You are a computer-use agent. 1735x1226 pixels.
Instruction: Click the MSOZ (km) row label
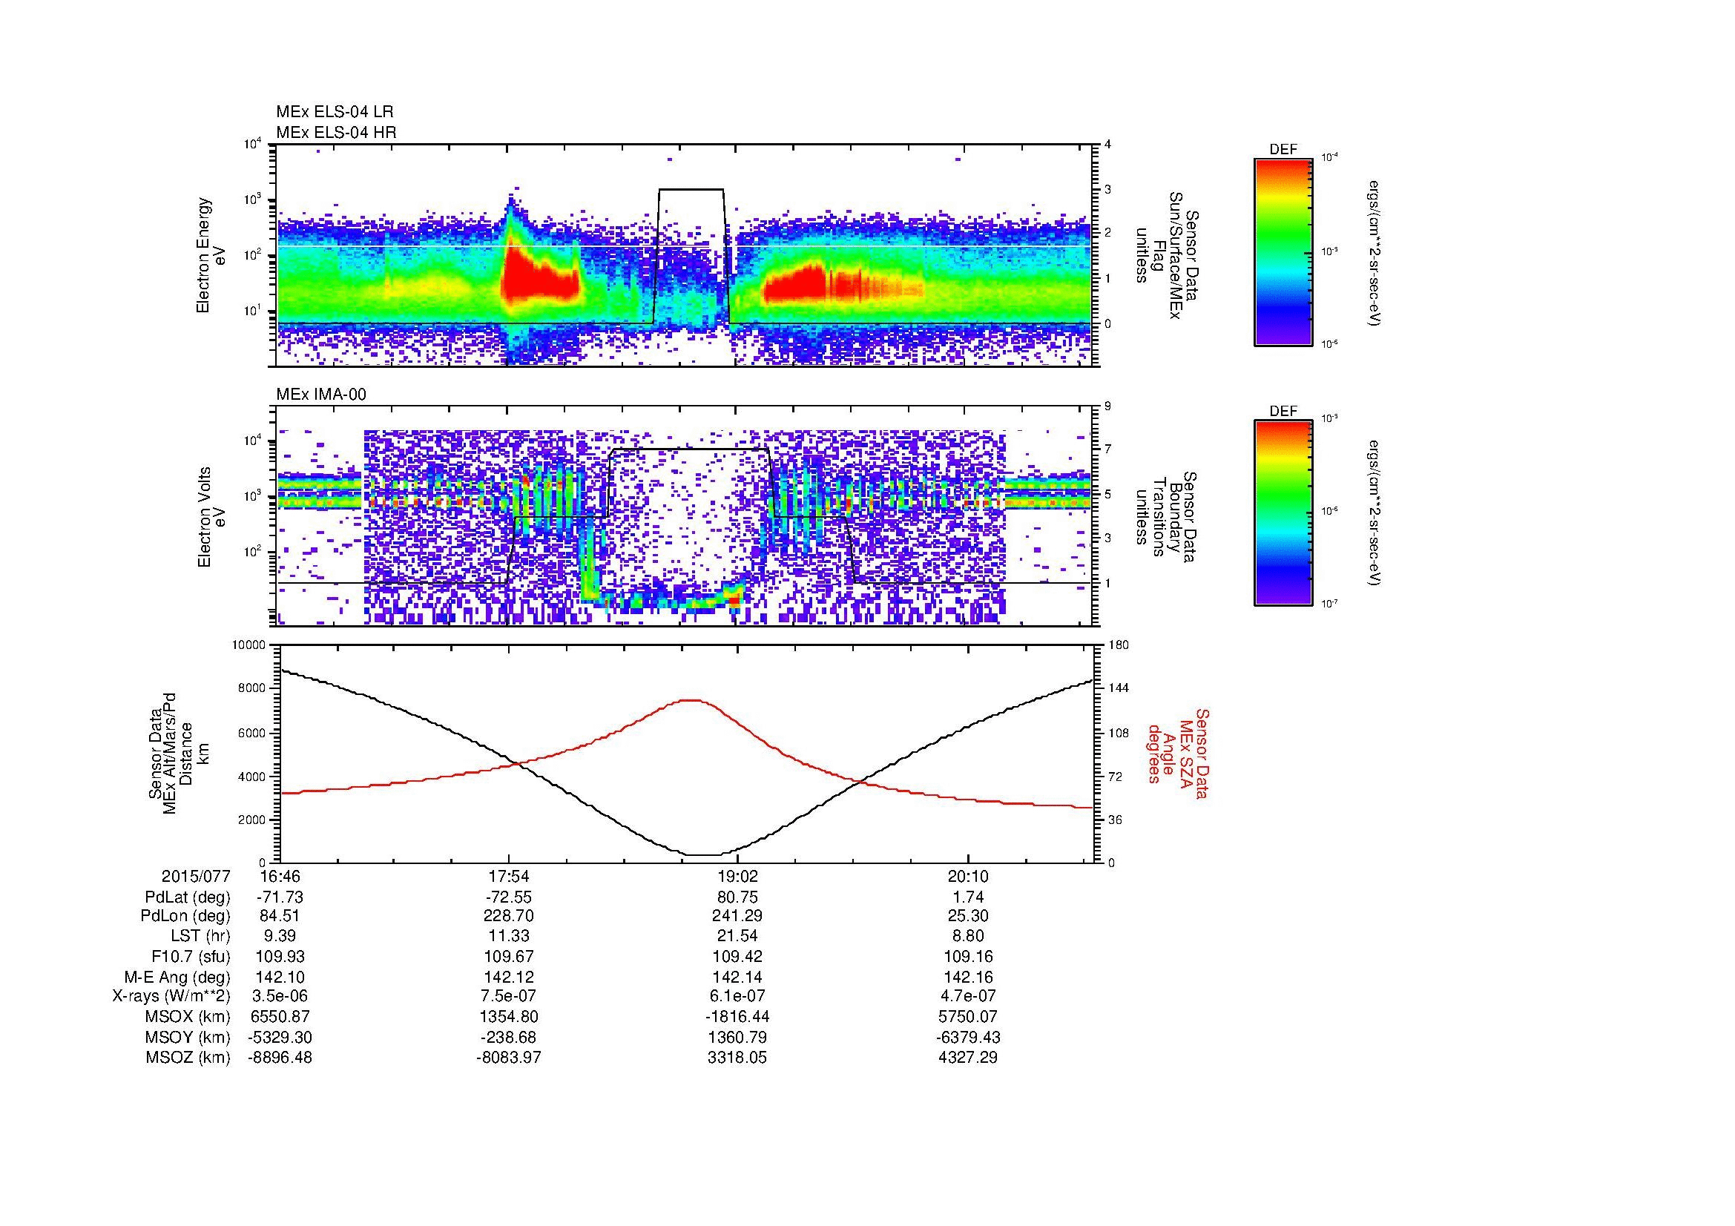click(188, 1058)
